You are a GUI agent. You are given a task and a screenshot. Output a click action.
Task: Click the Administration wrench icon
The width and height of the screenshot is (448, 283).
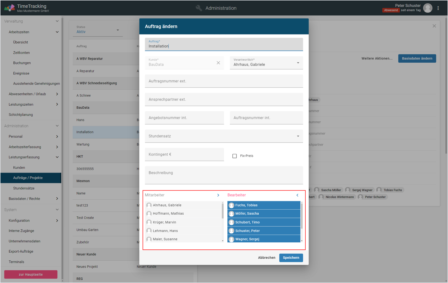point(199,8)
